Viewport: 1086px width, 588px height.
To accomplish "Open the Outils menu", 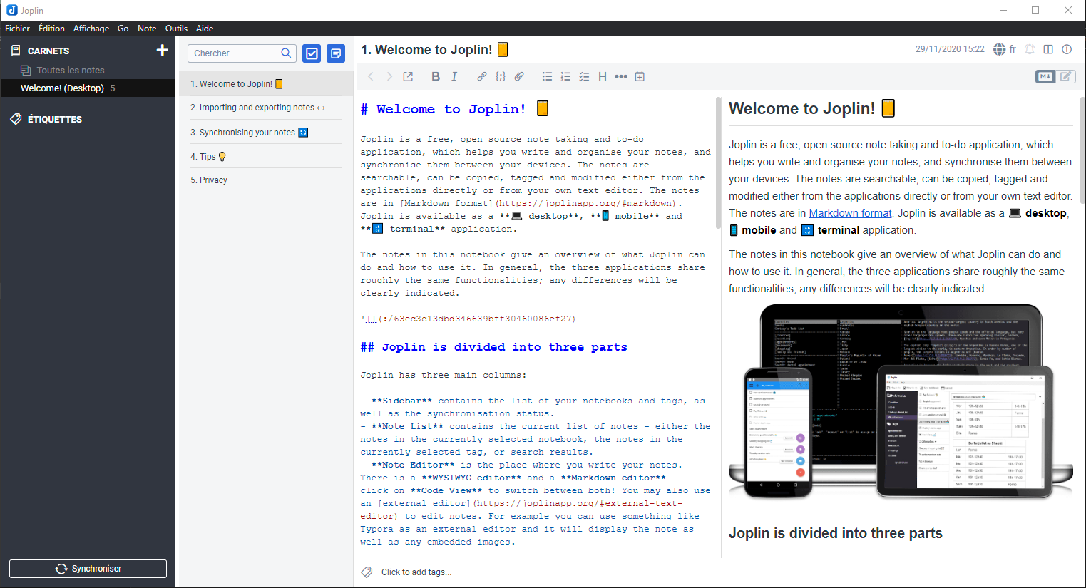I will (176, 29).
